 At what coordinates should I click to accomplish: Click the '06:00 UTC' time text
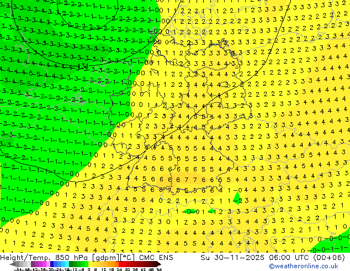[x=289, y=258]
